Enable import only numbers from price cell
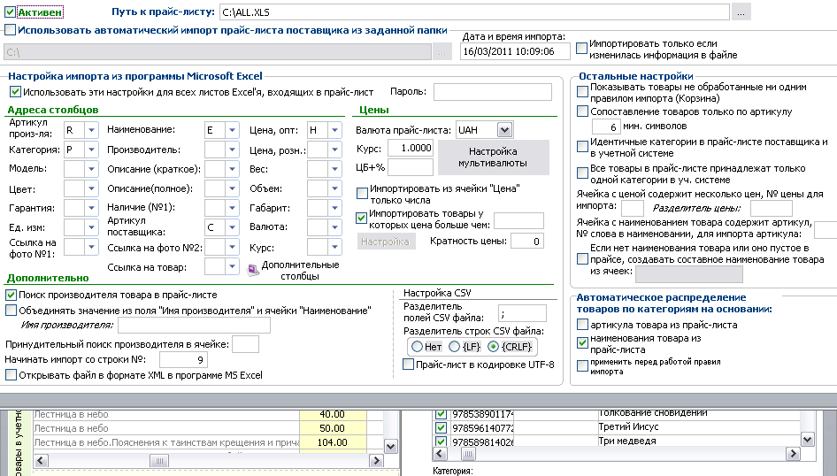This screenshot has width=837, height=476. [362, 193]
